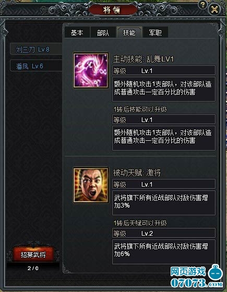The image size is (227, 292).
Task: Open the 军职 tab
Action: pyautogui.click(x=156, y=32)
